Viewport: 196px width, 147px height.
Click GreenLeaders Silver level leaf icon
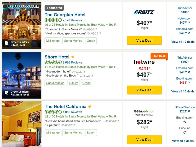(7, 43)
